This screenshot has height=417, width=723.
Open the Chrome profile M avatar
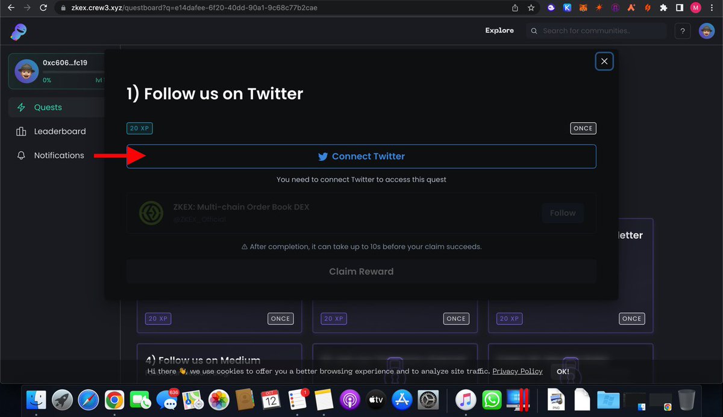click(696, 8)
